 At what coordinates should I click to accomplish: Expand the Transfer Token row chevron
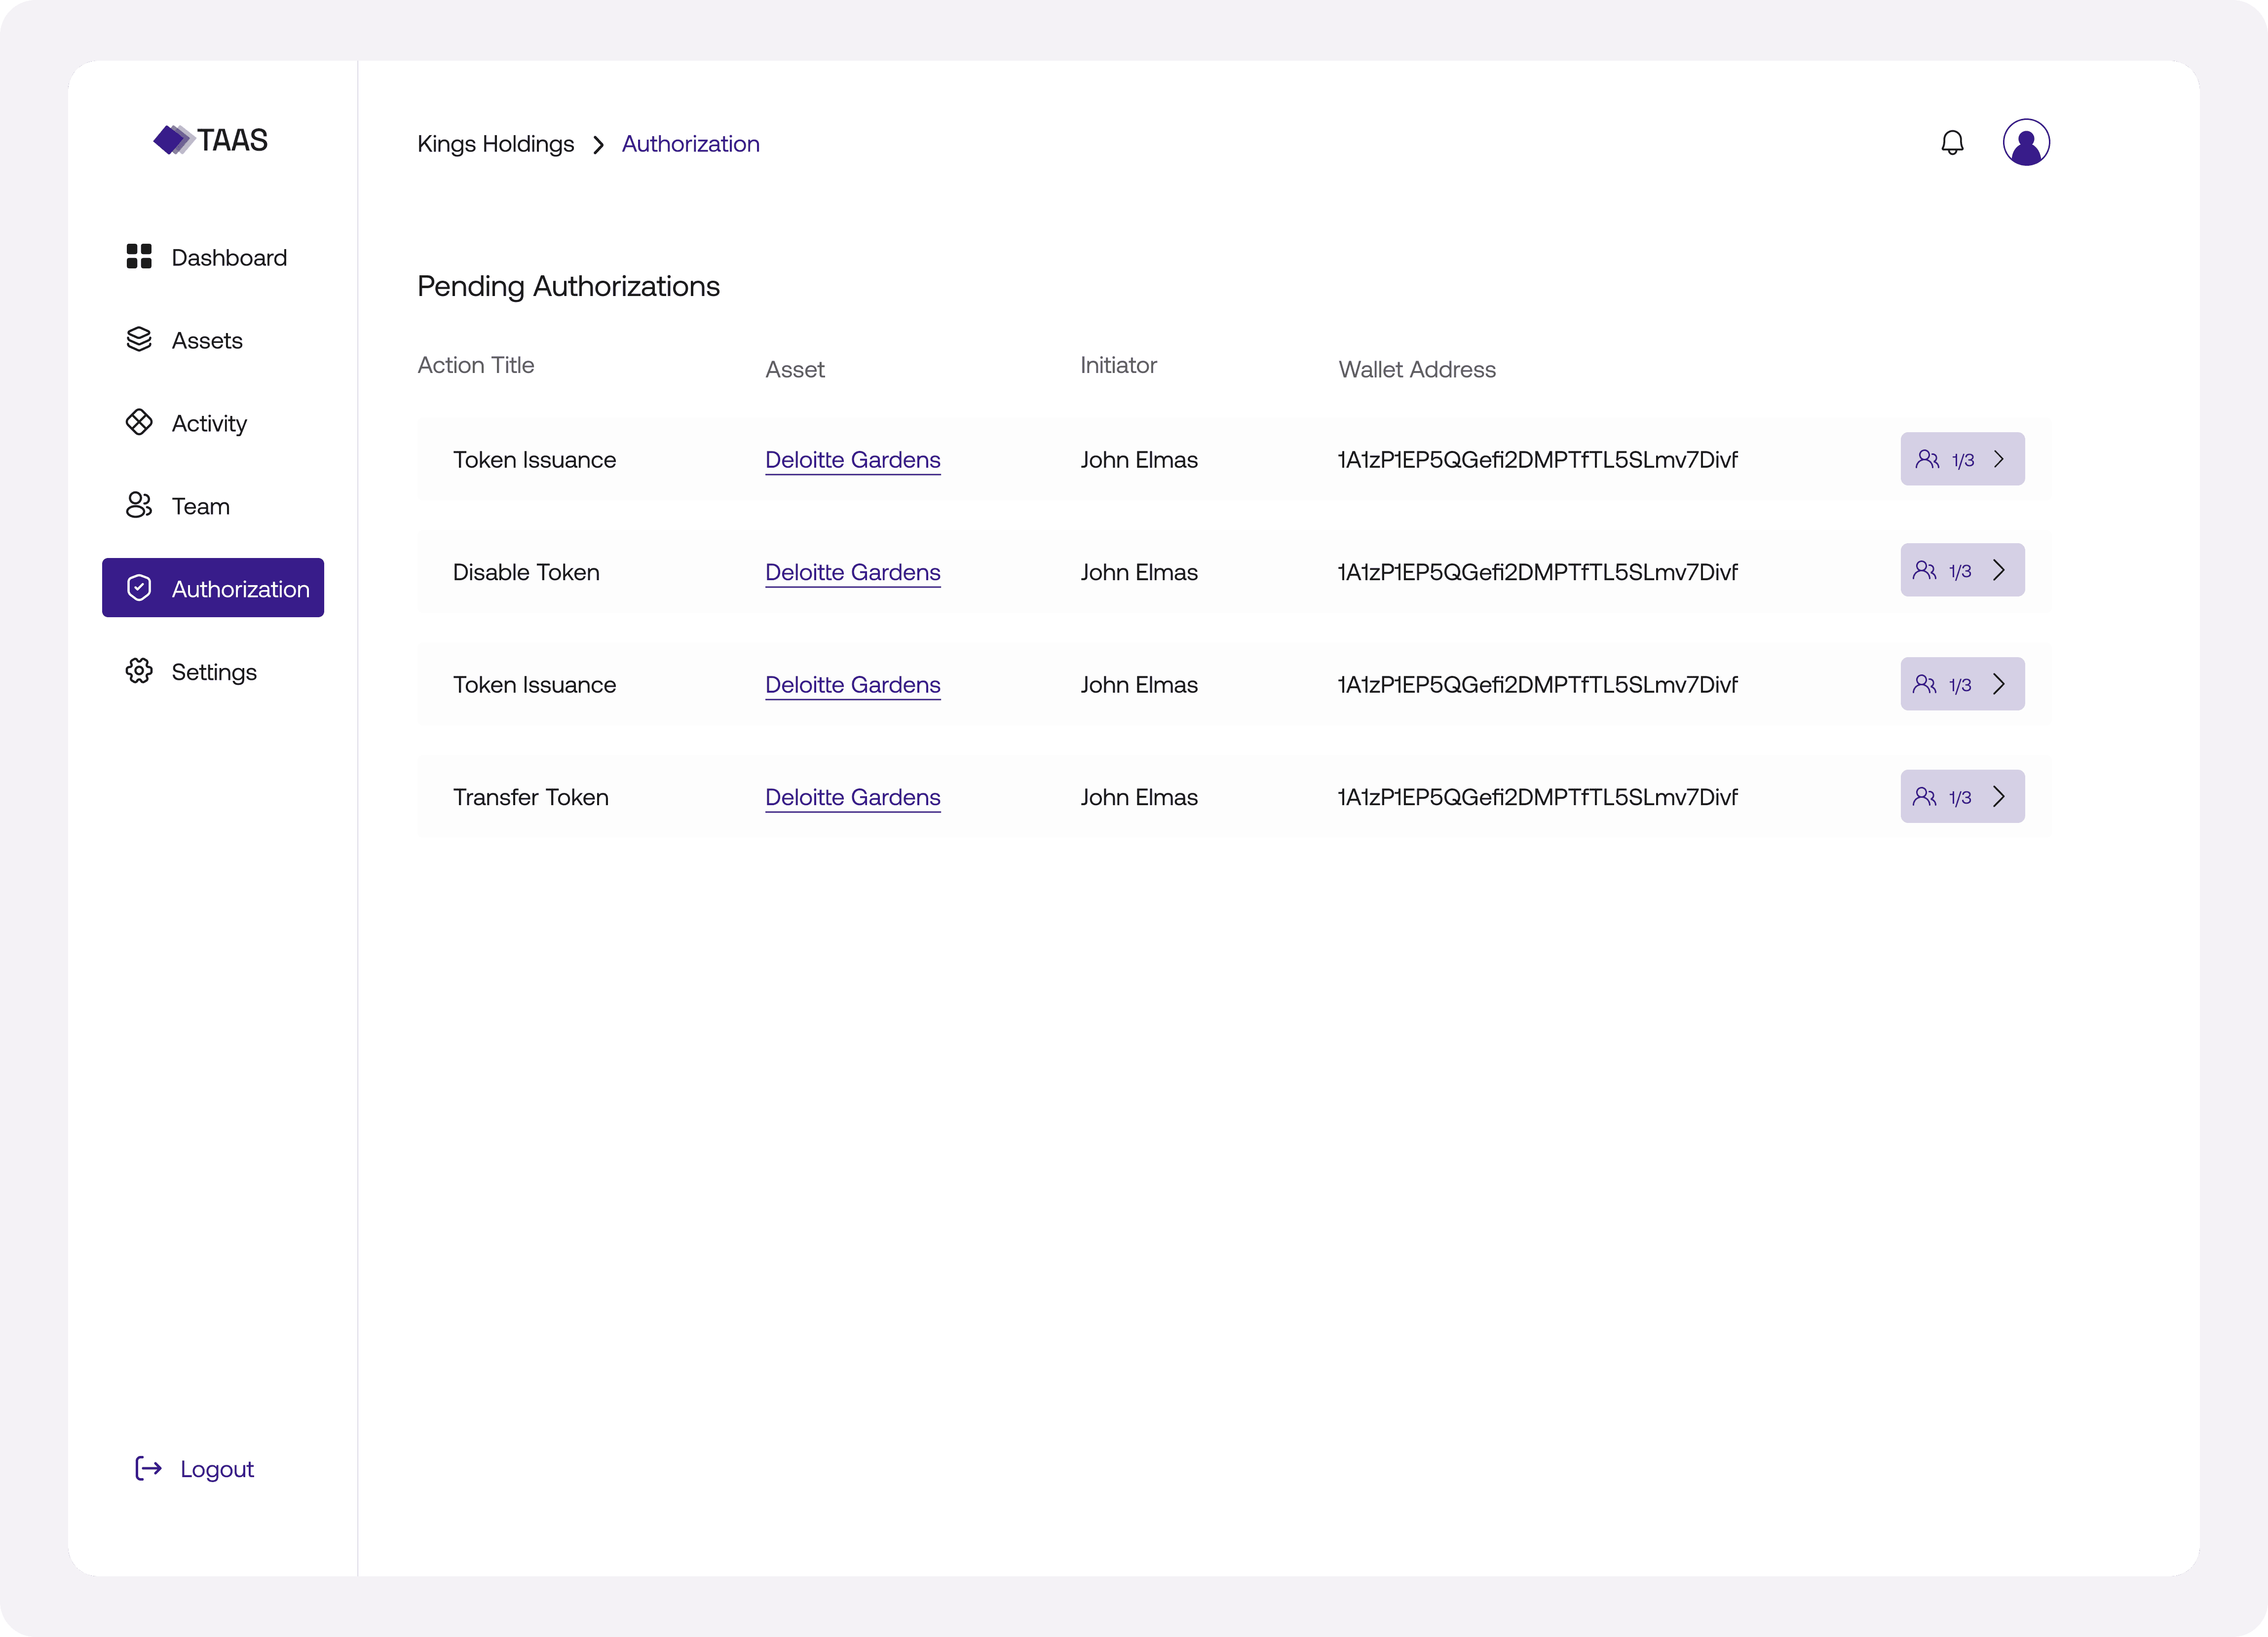point(1999,796)
